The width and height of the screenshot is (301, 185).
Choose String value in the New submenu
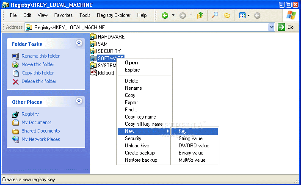[195, 138]
